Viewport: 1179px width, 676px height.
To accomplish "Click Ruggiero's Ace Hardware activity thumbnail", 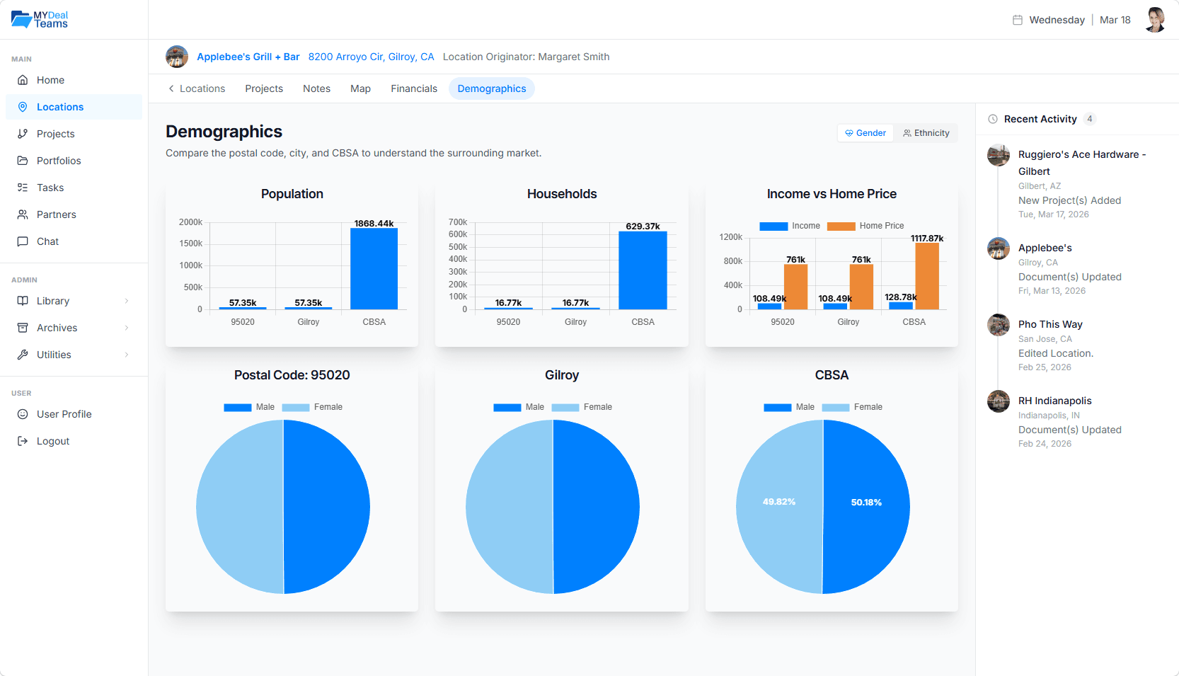I will (x=999, y=155).
